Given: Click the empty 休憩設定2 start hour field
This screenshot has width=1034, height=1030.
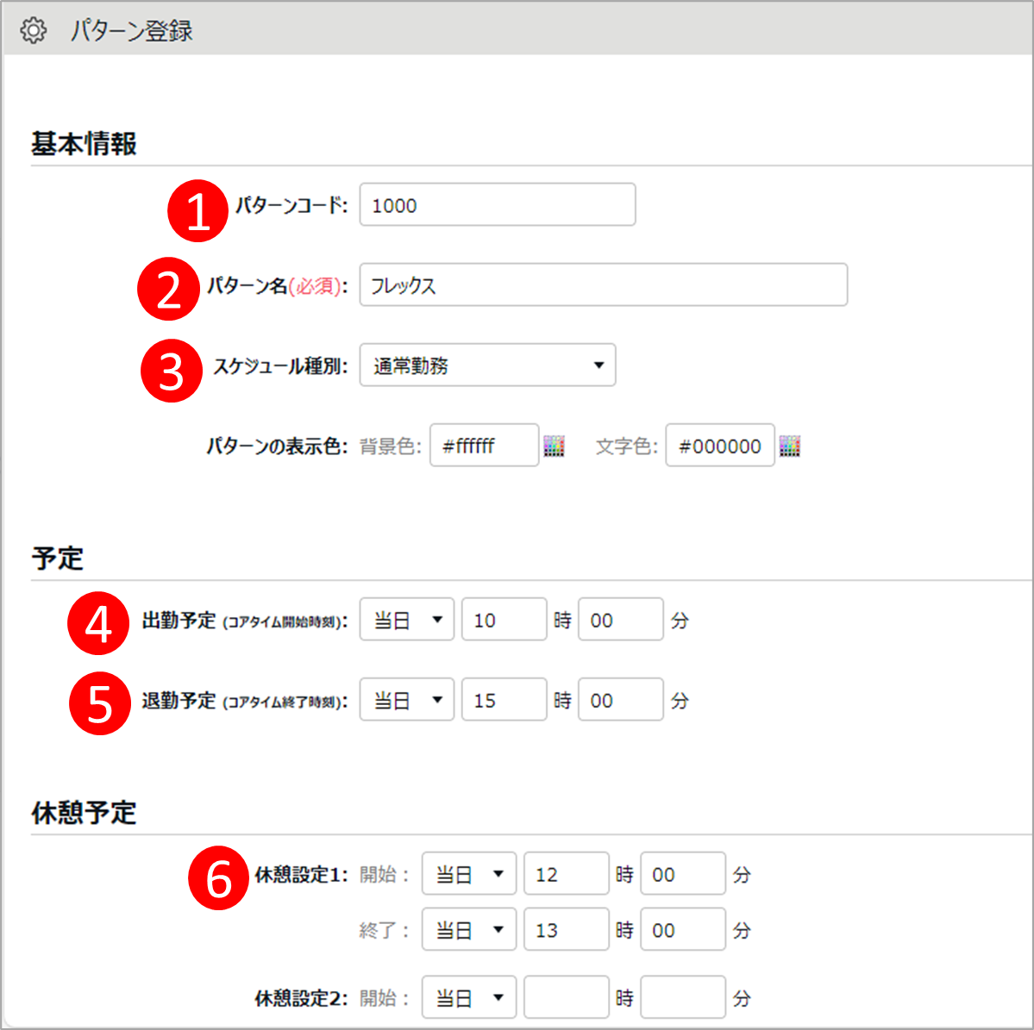Looking at the screenshot, I should click(566, 997).
